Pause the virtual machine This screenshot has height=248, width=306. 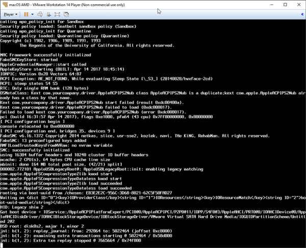[x=26, y=14]
